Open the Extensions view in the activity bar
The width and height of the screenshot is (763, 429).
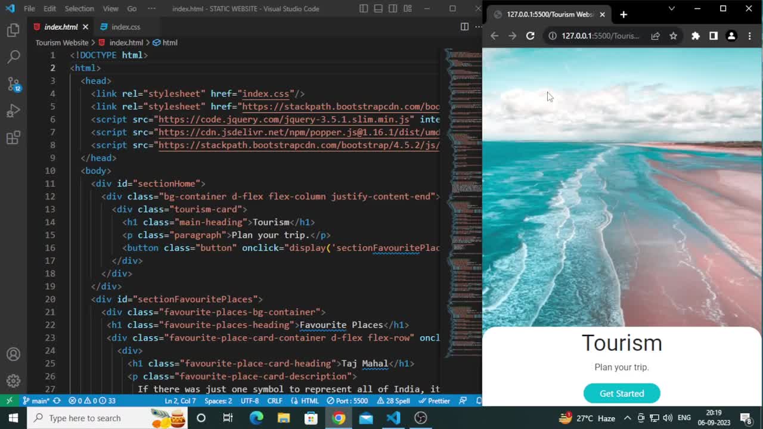click(x=13, y=138)
